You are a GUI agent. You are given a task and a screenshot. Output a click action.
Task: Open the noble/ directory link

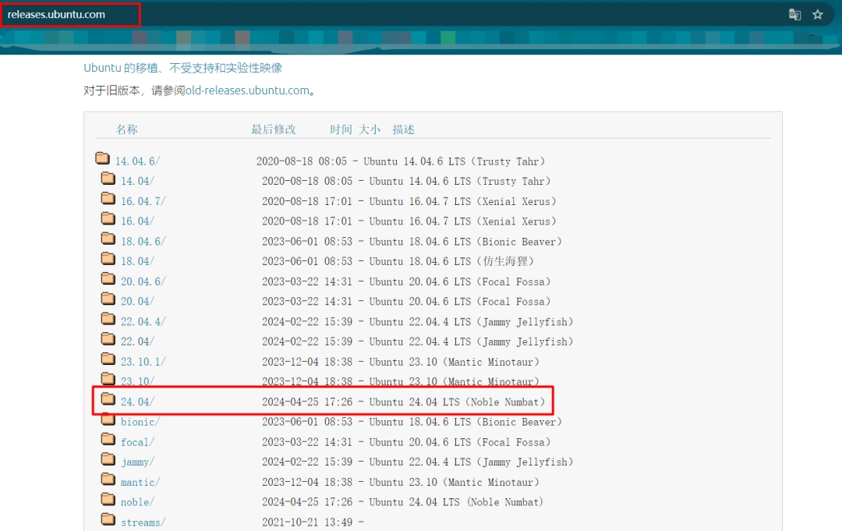pyautogui.click(x=137, y=502)
